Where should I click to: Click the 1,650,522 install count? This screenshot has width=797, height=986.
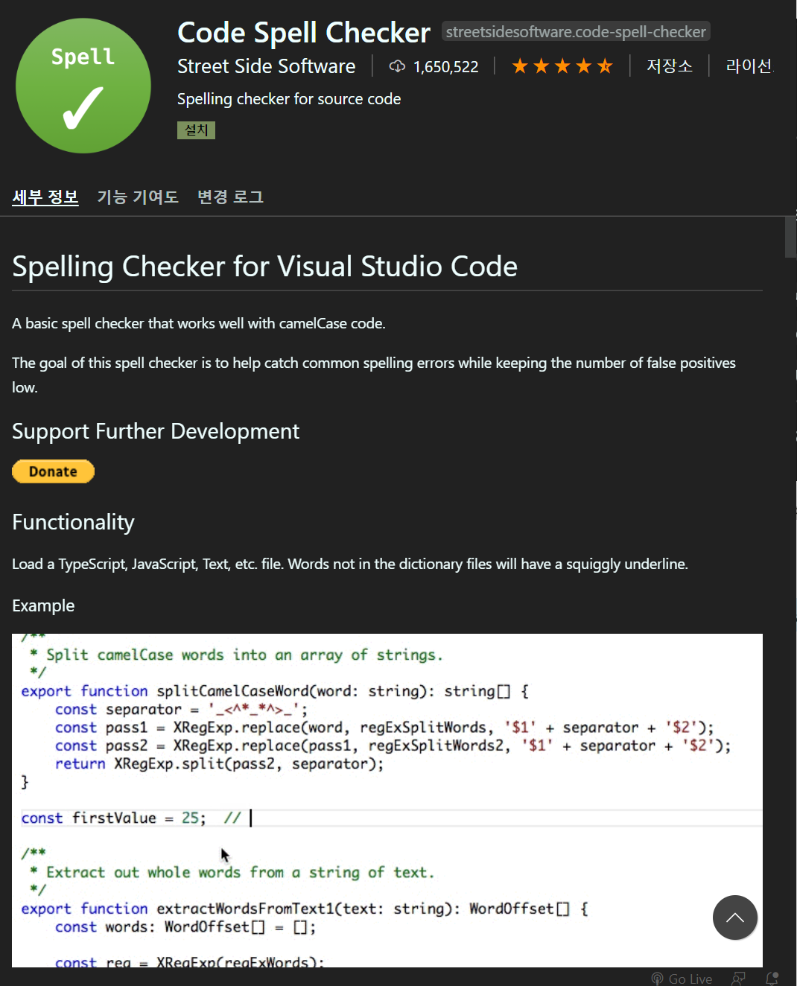(x=445, y=67)
